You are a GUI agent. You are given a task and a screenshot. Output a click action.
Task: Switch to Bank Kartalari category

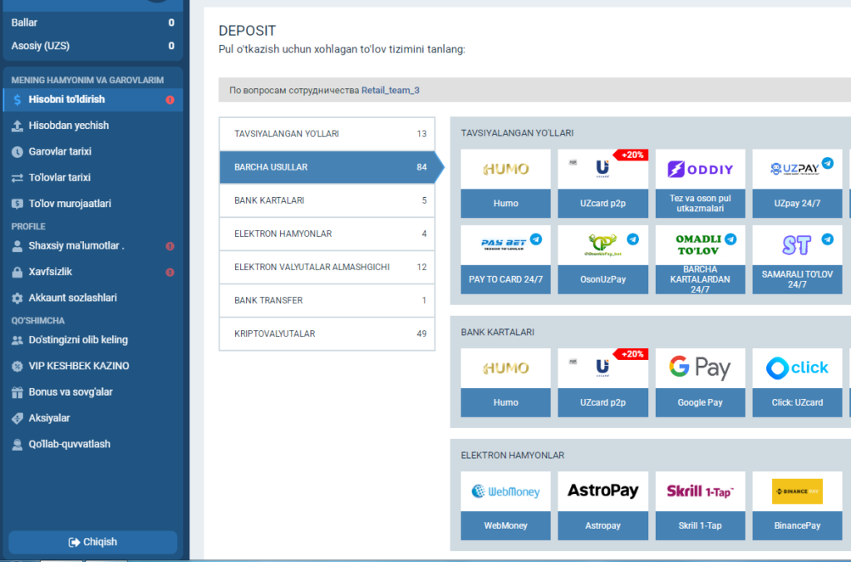[327, 200]
